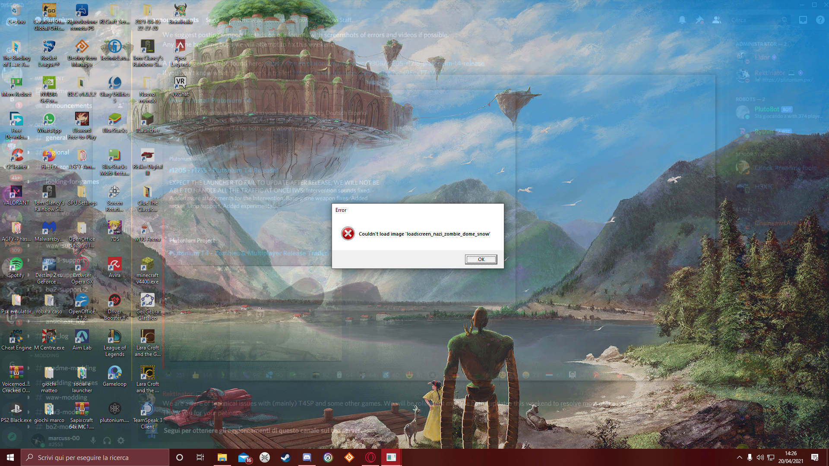Select the Brawlhalla desktop icon
The image size is (829, 466).
[180, 14]
